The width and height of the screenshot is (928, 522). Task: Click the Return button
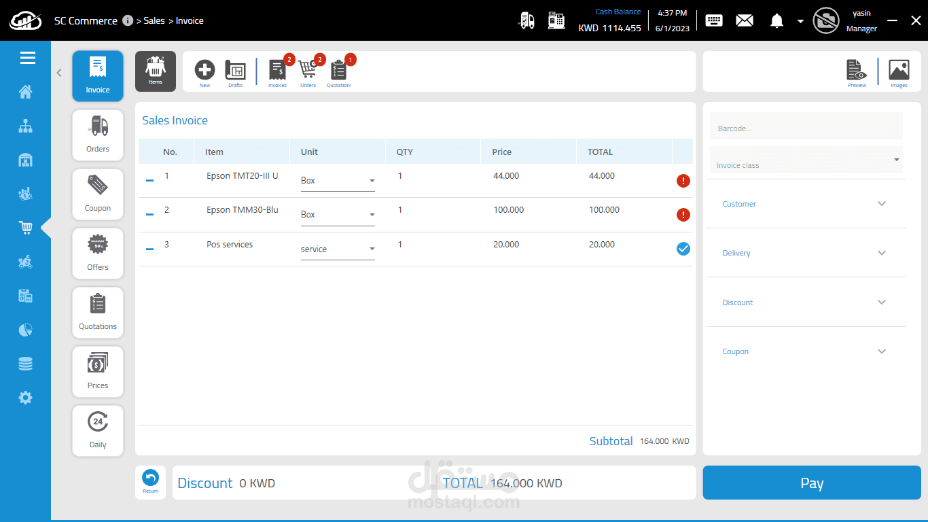coord(150,483)
